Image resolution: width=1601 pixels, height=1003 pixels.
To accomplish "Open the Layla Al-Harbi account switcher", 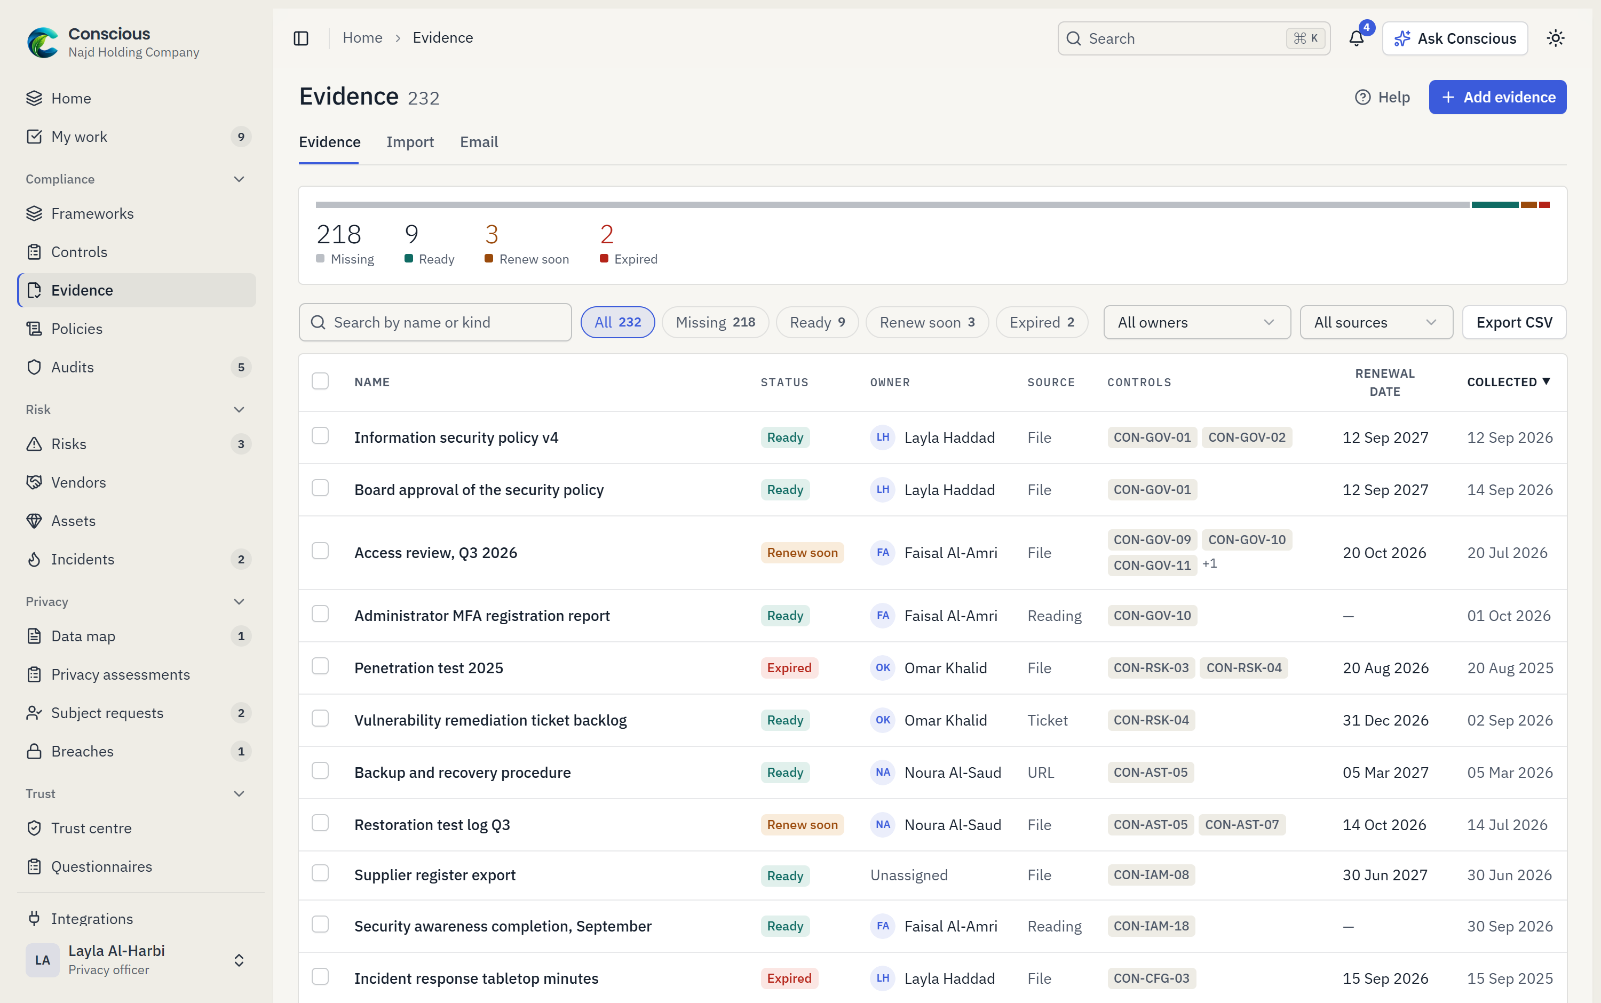I will tap(137, 961).
